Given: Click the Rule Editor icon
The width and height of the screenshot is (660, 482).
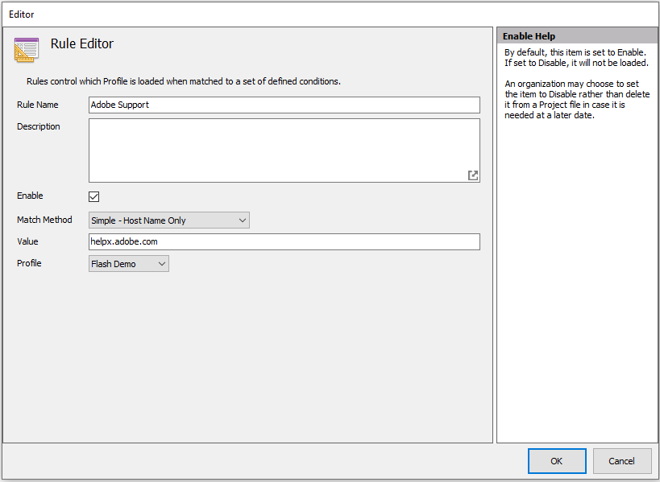Looking at the screenshot, I should point(27,50).
